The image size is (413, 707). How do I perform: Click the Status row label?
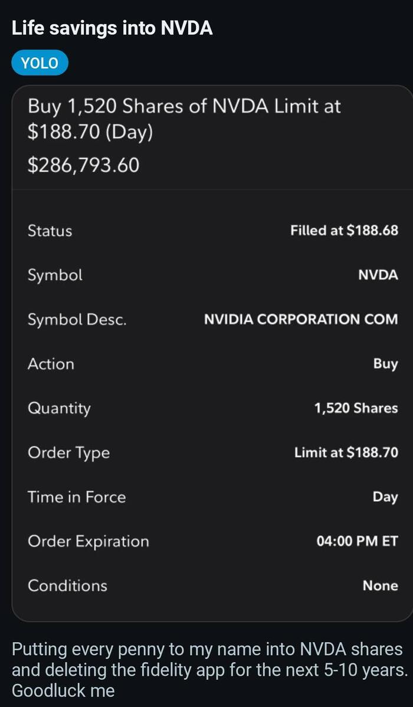(x=50, y=231)
